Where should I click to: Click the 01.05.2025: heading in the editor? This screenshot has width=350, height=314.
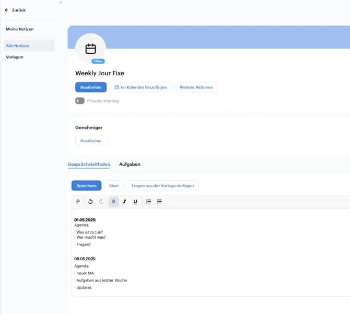coord(85,220)
